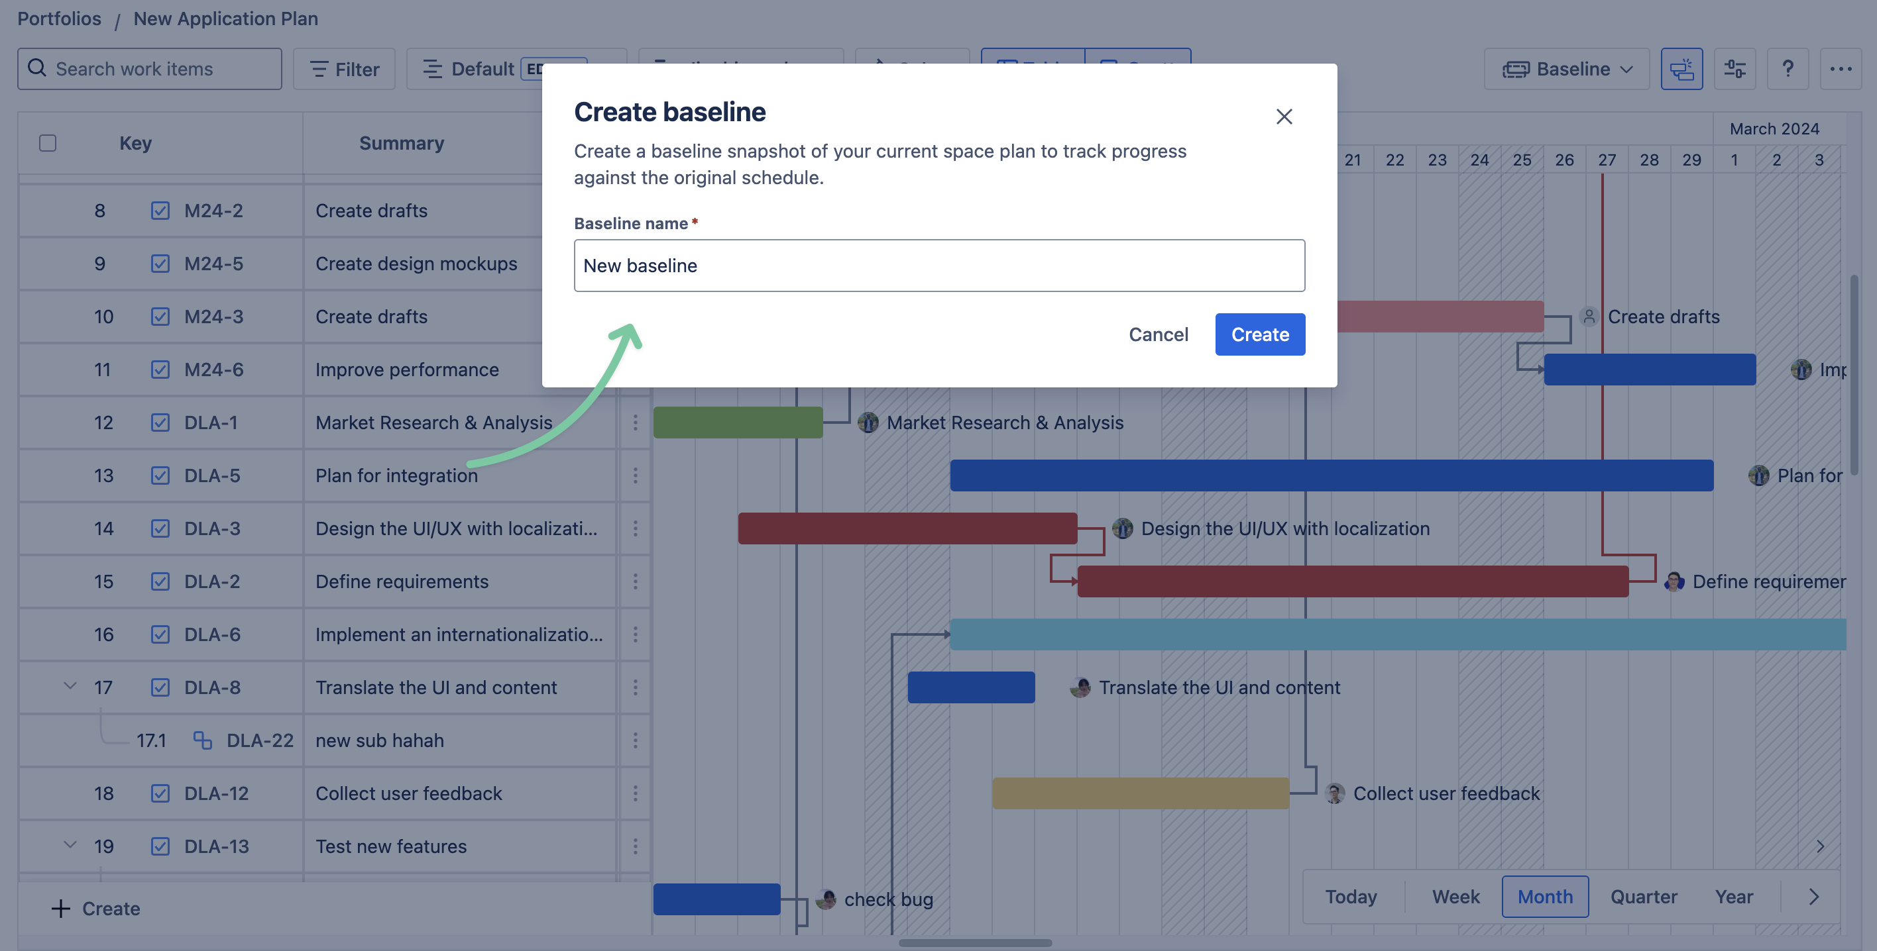
Task: Open the view settings sliders icon
Action: [x=1735, y=69]
